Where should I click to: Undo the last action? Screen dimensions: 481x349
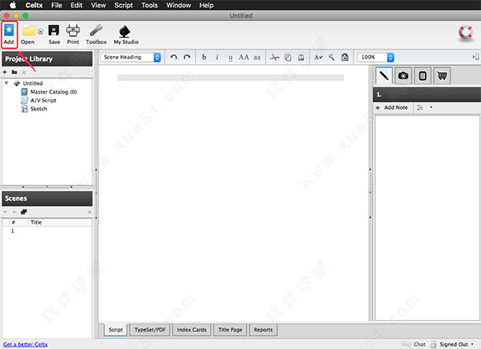point(174,58)
